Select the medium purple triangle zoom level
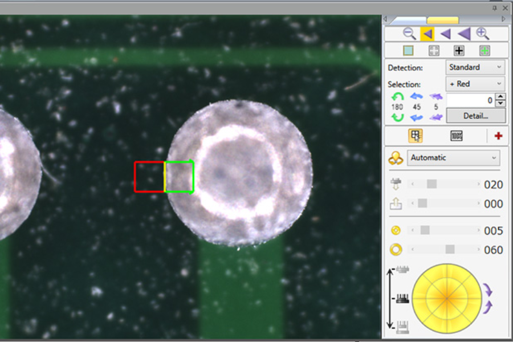Screen dimensions: 513x342 (446, 34)
